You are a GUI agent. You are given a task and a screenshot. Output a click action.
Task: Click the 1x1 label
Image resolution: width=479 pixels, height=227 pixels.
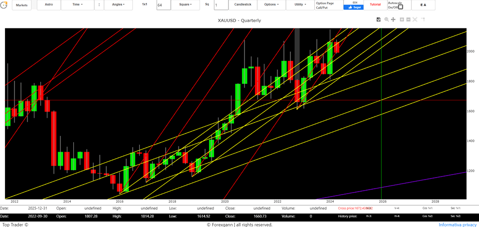point(145,4)
